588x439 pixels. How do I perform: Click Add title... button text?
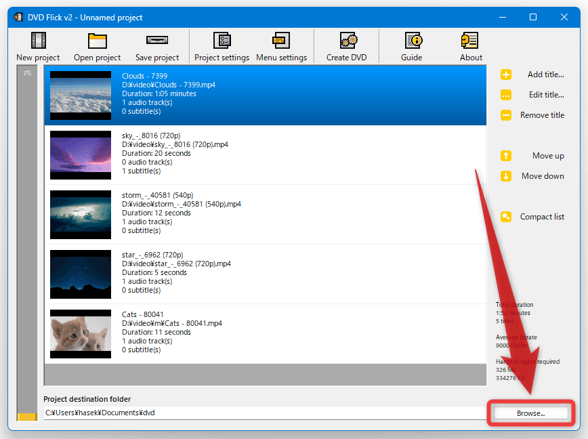pyautogui.click(x=545, y=75)
